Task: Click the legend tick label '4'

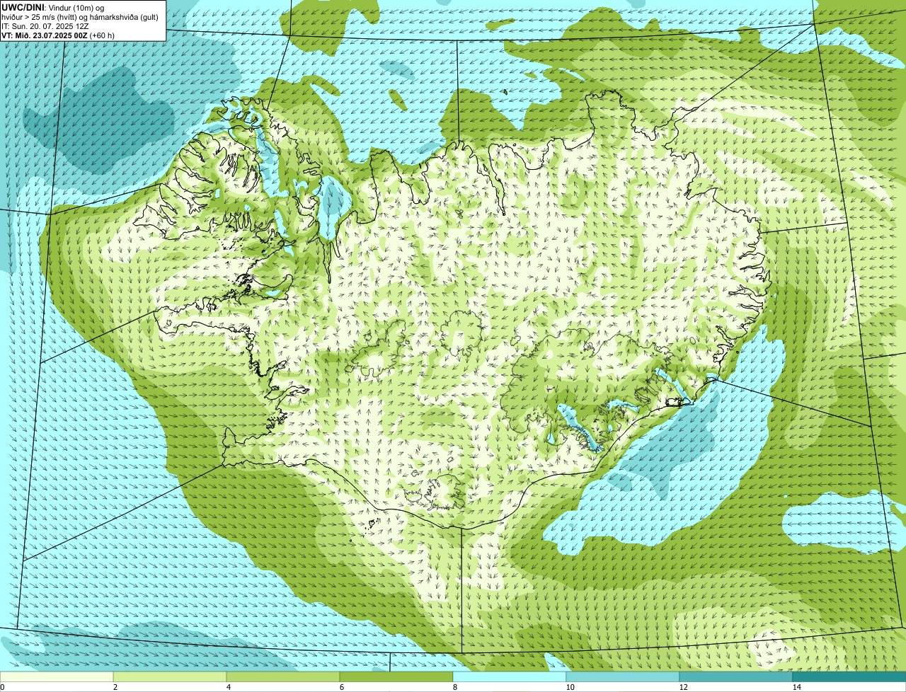Action: click(228, 687)
